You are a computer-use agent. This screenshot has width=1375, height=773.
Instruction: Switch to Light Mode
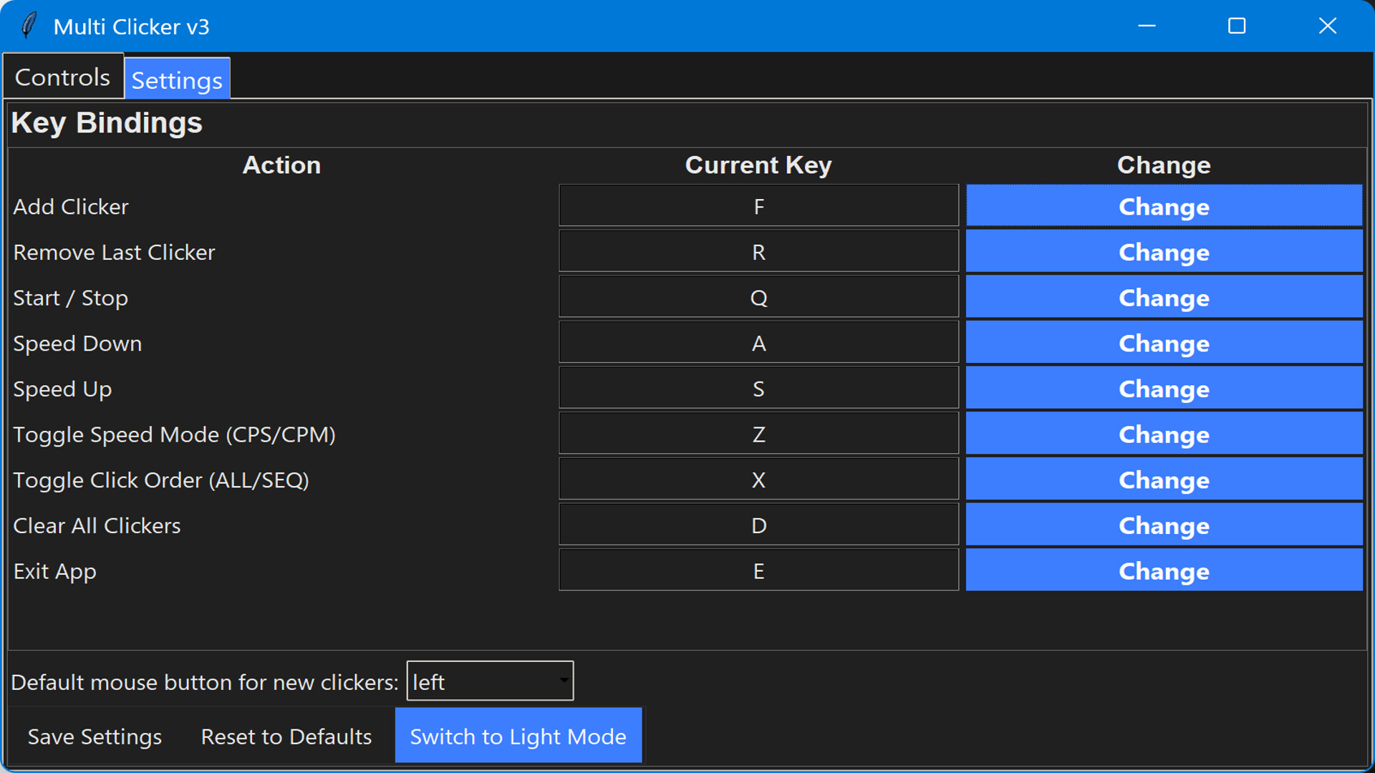point(518,735)
